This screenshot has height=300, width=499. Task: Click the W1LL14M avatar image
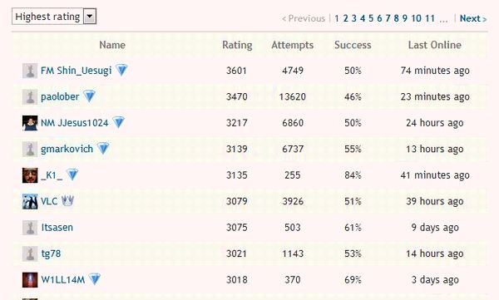click(x=30, y=279)
